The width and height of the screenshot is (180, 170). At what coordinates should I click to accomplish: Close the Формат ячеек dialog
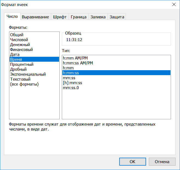(x=174, y=4)
